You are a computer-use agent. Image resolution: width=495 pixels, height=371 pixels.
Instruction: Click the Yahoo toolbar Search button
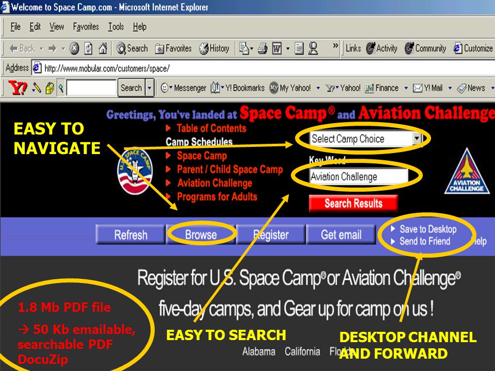[x=131, y=88]
